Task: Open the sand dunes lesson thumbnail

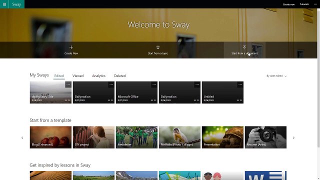Action: 50,175
